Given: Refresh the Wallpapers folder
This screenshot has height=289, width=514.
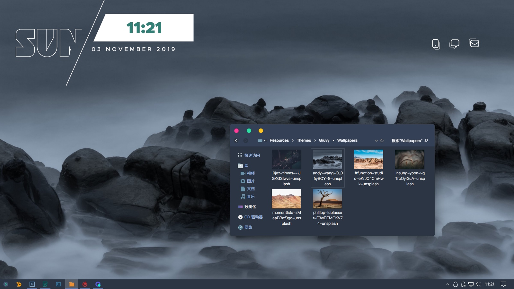Looking at the screenshot, I should (x=382, y=141).
